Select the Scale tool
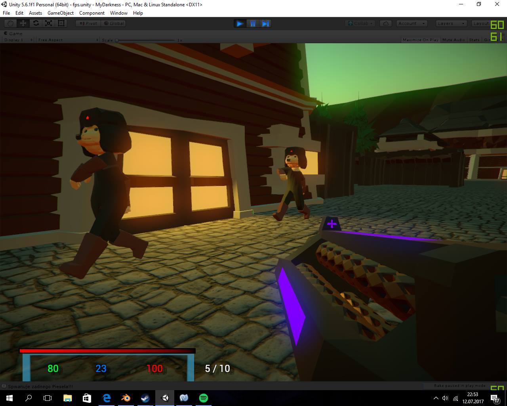This screenshot has height=406, width=507. click(x=48, y=23)
